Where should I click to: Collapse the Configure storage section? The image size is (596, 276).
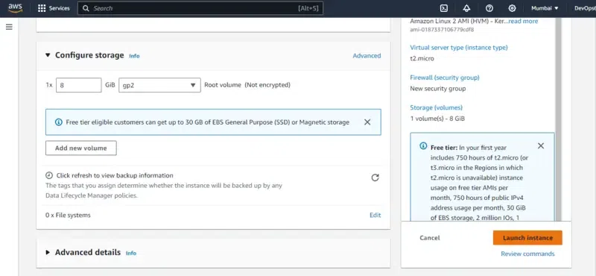(48, 55)
